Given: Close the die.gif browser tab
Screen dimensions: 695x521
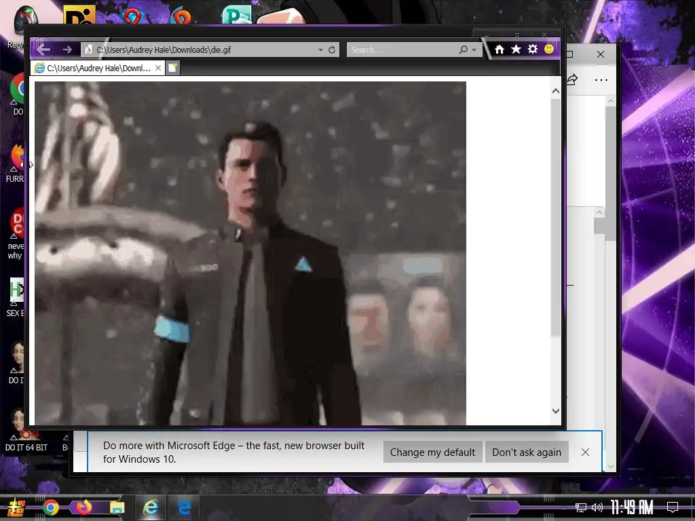Looking at the screenshot, I should (157, 68).
